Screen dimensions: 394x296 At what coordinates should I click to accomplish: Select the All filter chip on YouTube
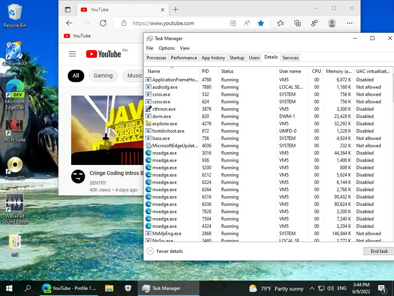76,76
